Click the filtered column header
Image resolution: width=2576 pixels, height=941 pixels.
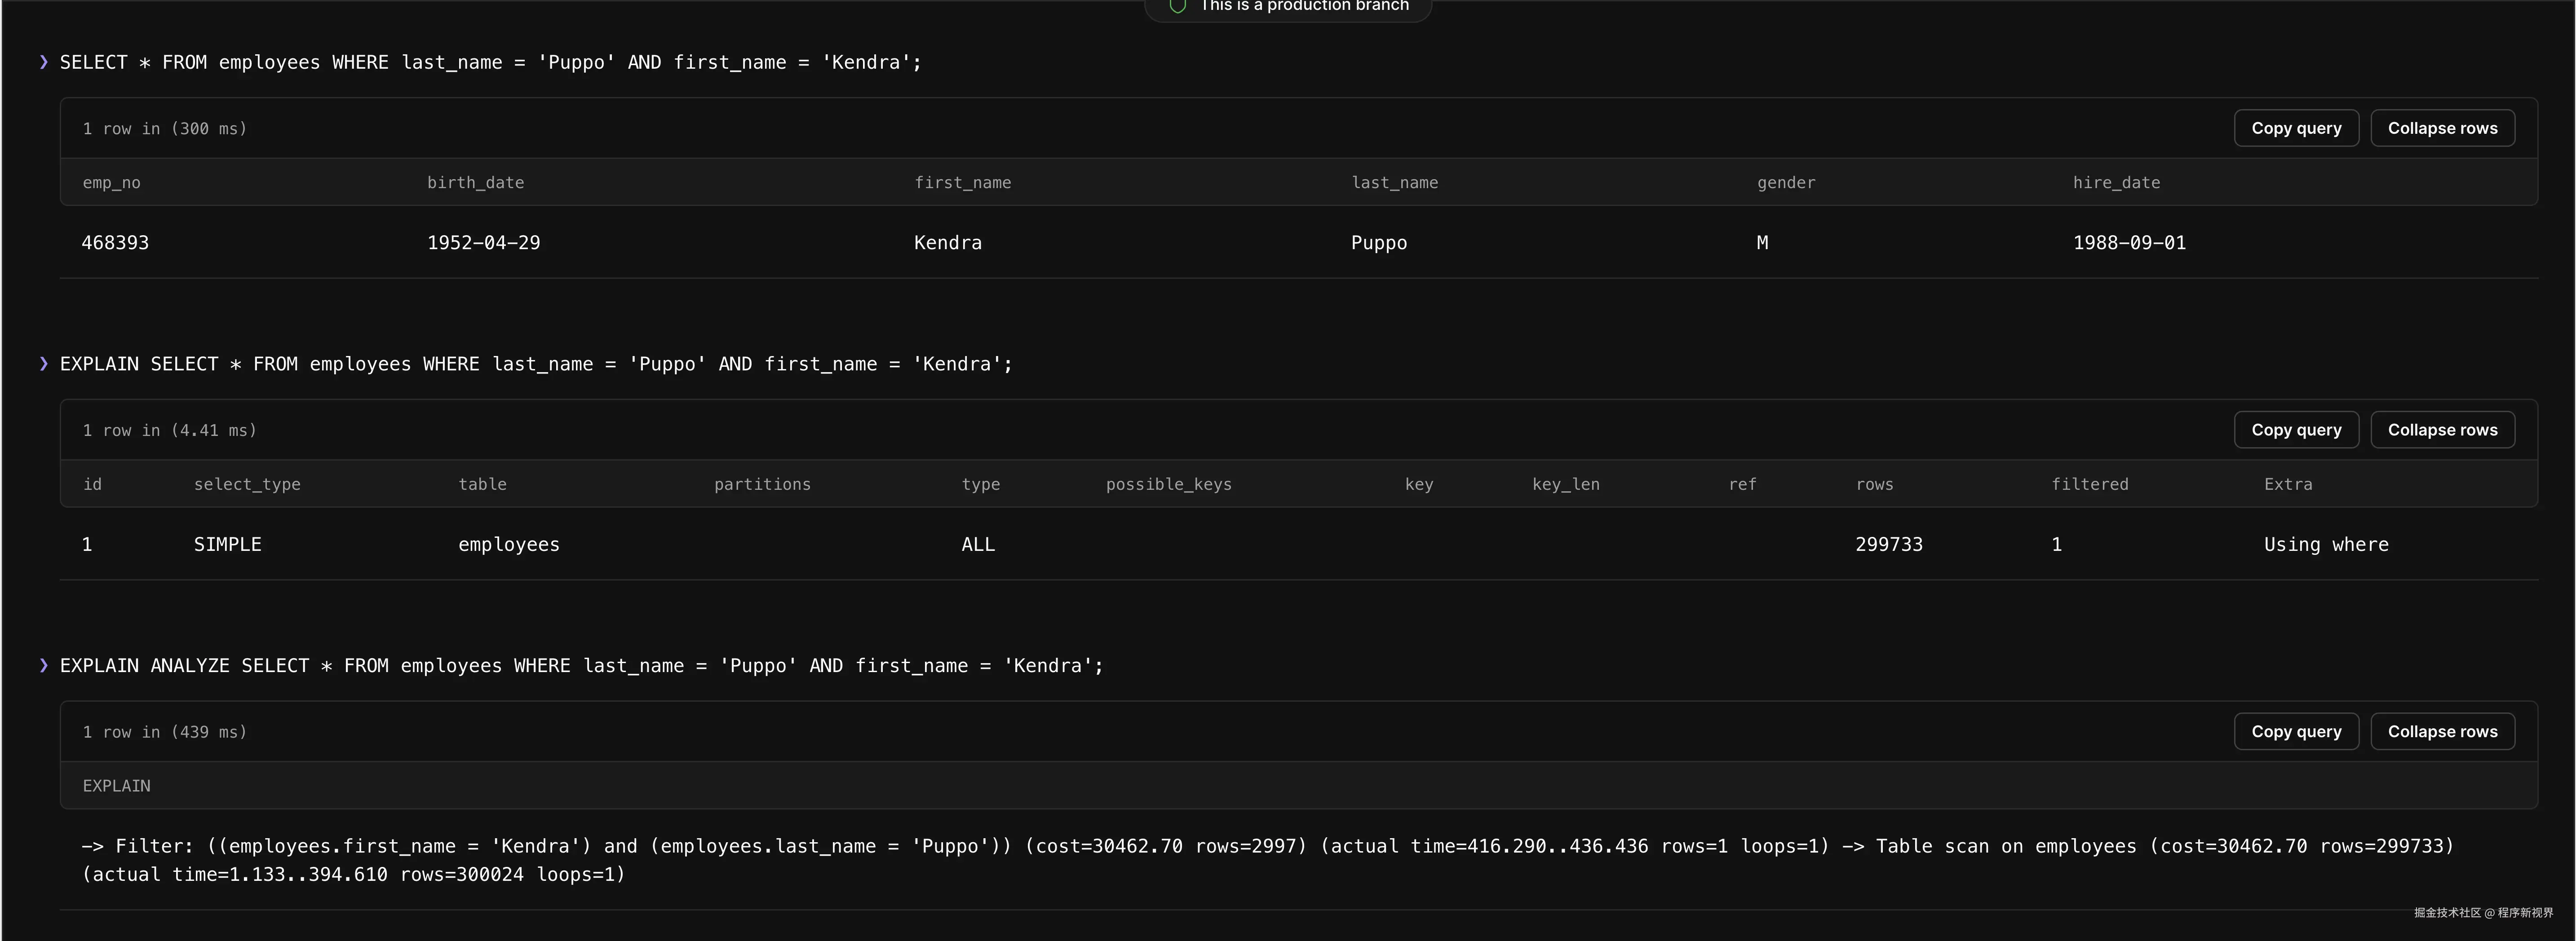click(x=2089, y=484)
